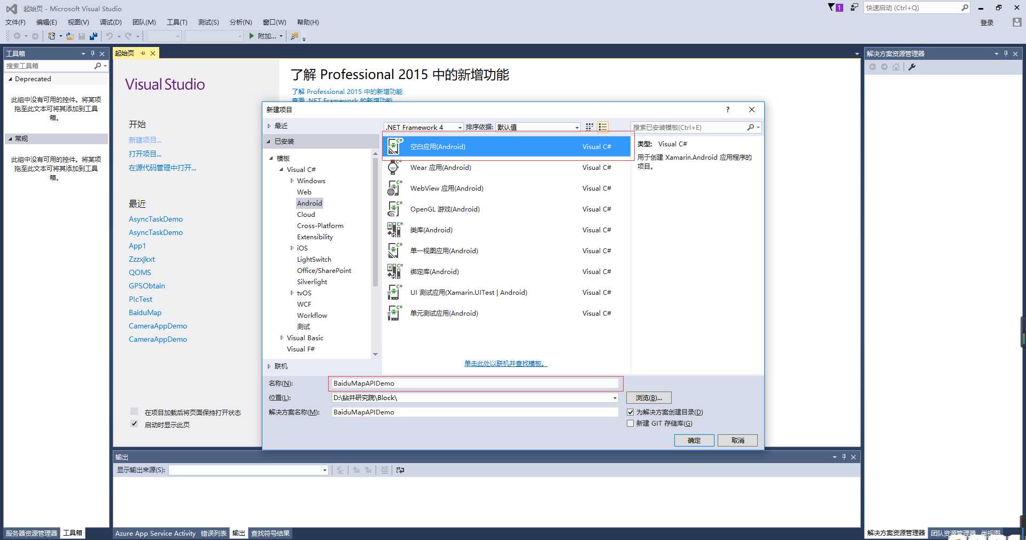This screenshot has height=540, width=1026.
Task: Click the green Start attach arrow
Action: (x=251, y=36)
